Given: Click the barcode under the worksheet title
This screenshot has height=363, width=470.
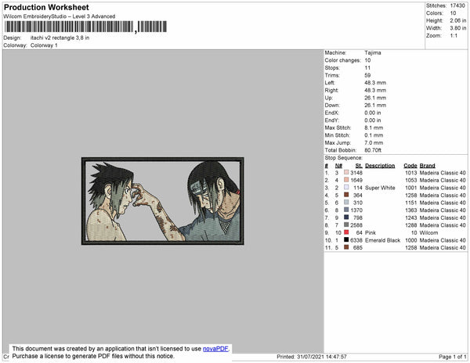Looking at the screenshot, I should pos(85,27).
